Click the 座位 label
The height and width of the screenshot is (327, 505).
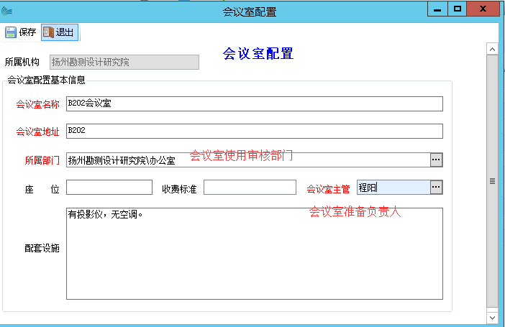click(x=42, y=189)
